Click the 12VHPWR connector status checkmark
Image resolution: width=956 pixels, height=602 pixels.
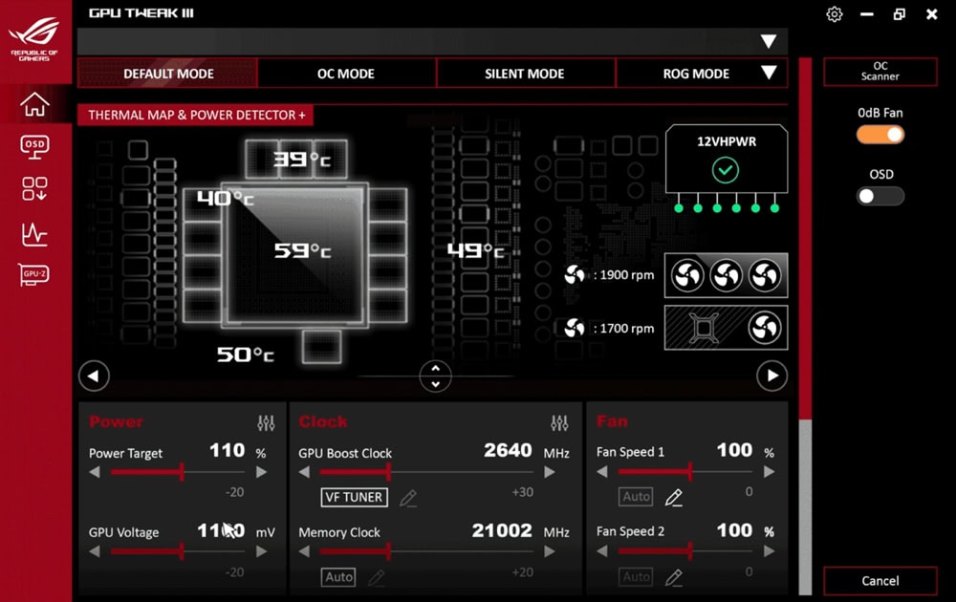point(726,170)
